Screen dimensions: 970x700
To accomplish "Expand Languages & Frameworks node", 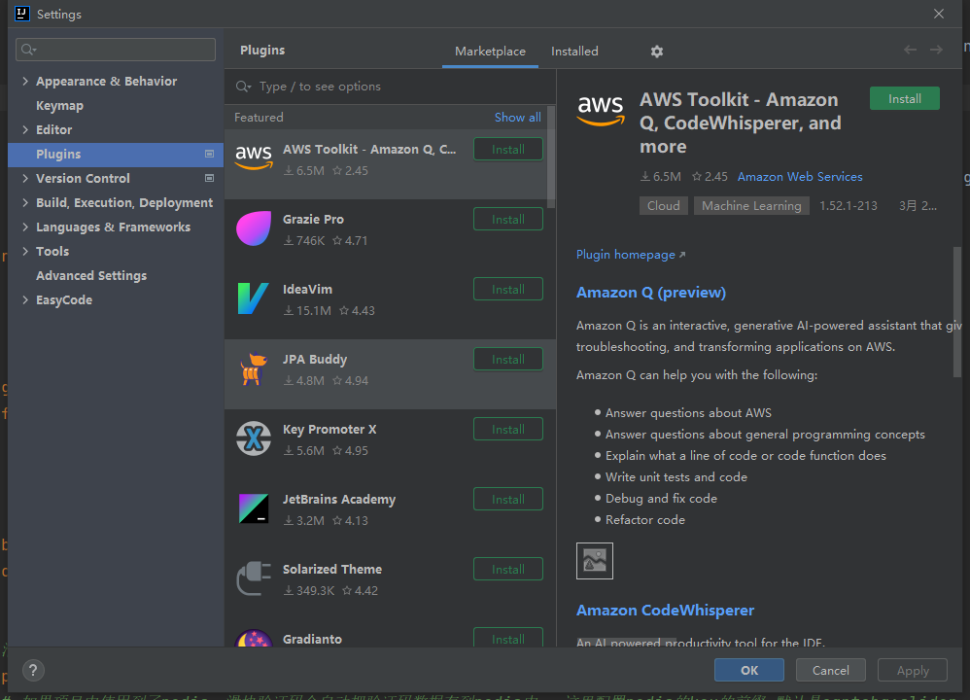I will [x=24, y=227].
